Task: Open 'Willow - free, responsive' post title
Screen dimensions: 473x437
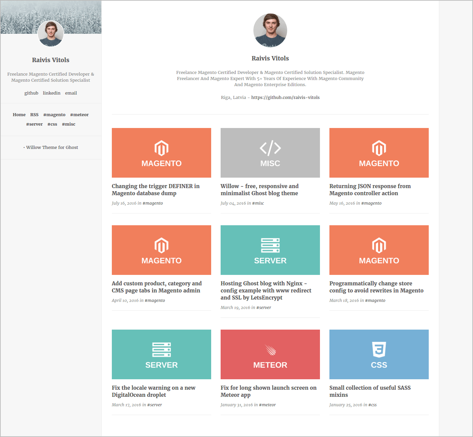Action: click(x=259, y=189)
